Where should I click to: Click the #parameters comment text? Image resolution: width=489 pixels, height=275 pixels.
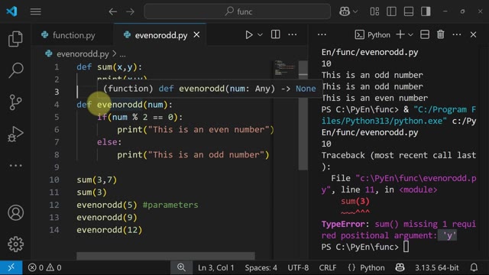(x=170, y=205)
